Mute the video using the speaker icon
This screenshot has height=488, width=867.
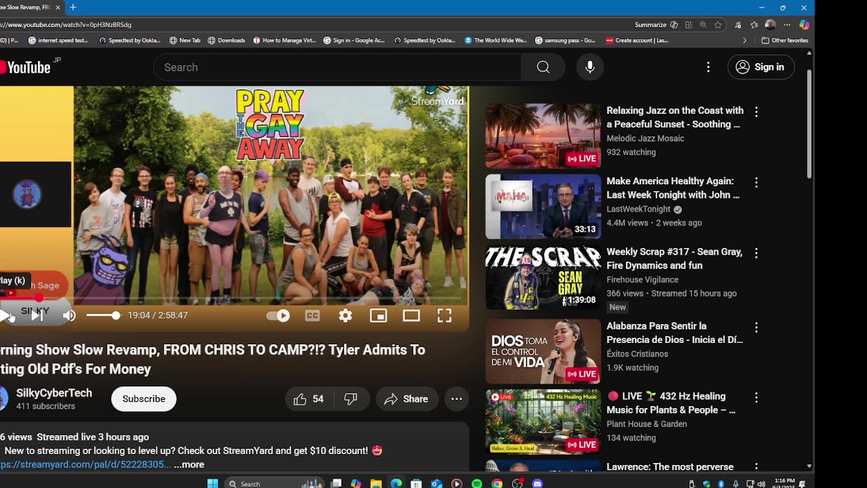click(69, 315)
